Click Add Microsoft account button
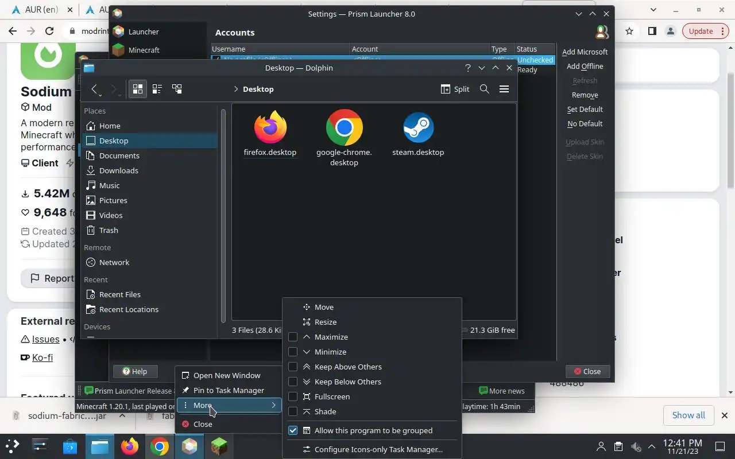 coord(585,52)
